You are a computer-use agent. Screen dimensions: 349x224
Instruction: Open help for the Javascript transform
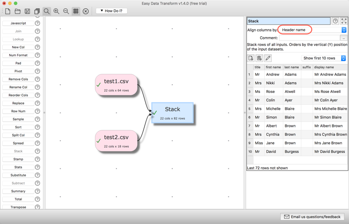coord(37,23)
